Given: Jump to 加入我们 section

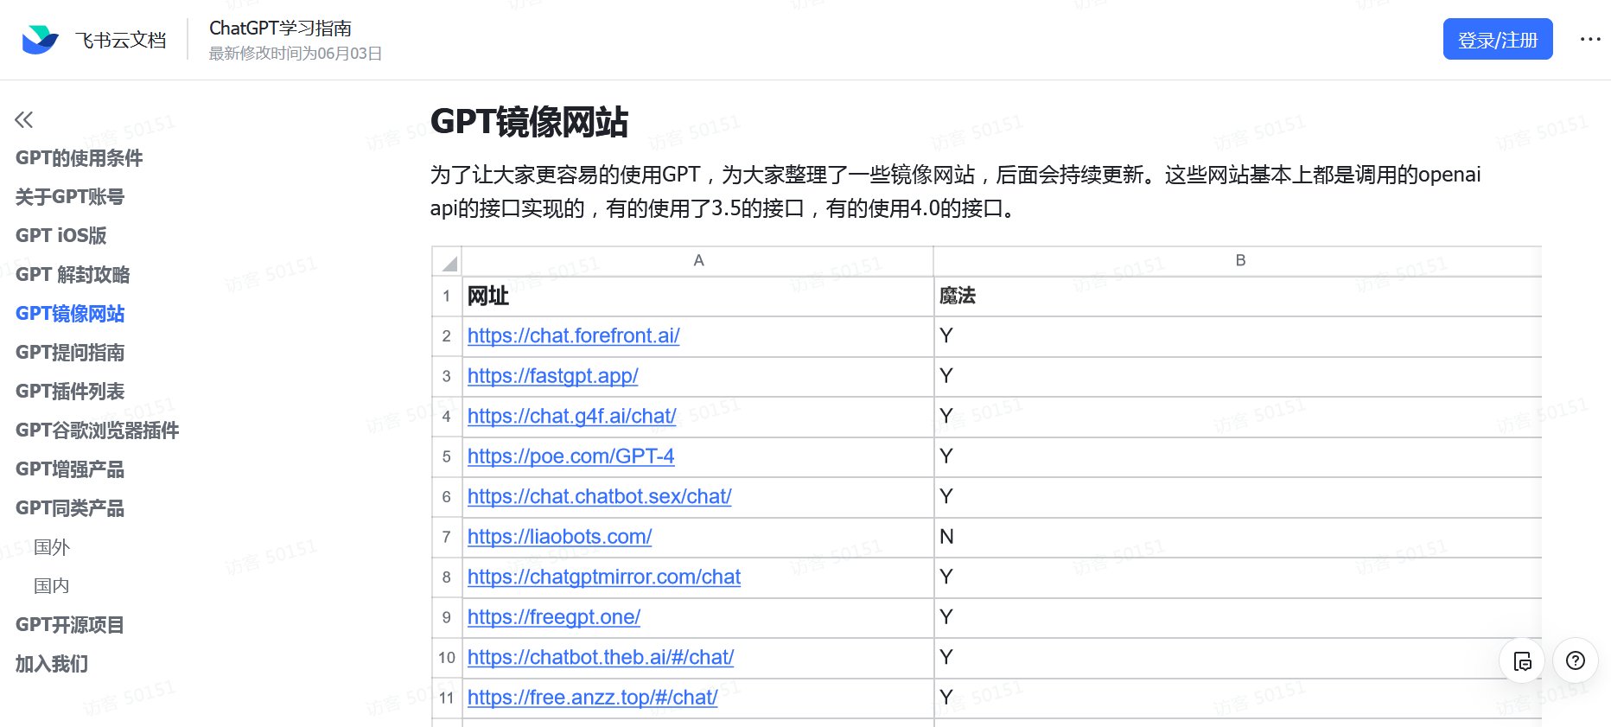Looking at the screenshot, I should point(52,663).
